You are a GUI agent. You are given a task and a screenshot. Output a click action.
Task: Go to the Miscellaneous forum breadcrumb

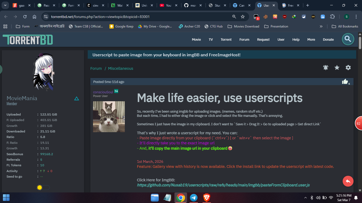click(121, 68)
